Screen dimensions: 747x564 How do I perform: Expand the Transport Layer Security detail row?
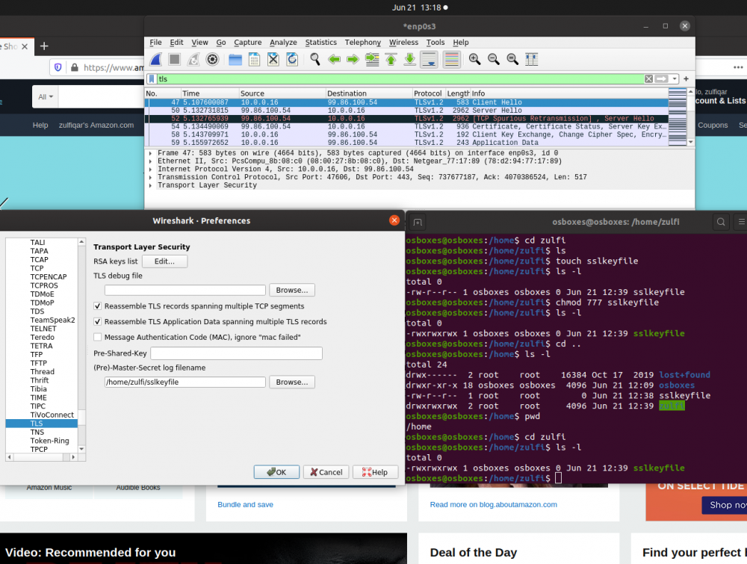152,185
